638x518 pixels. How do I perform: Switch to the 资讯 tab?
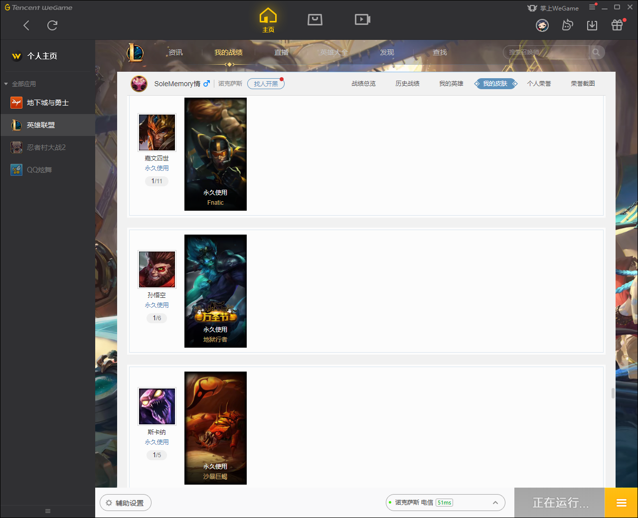pos(175,52)
